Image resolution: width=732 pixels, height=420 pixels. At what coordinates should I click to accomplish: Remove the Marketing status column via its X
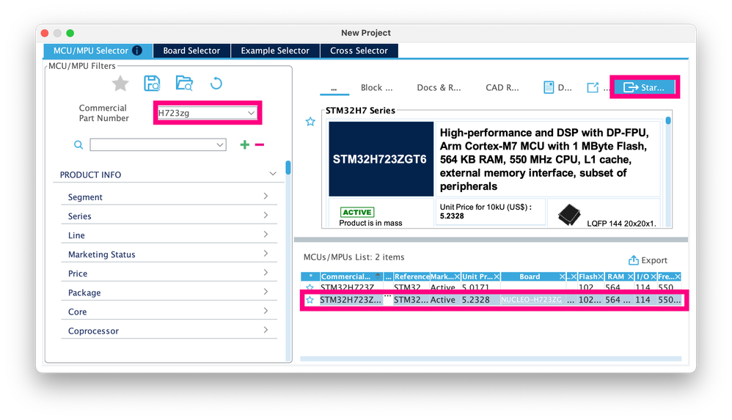457,277
